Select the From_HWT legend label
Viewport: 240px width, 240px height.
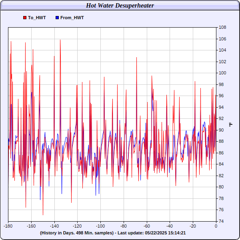[x=72, y=18]
